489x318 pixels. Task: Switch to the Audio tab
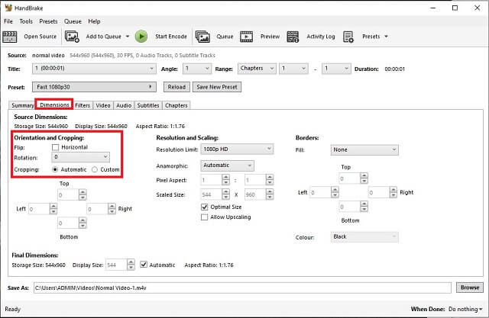[124, 105]
